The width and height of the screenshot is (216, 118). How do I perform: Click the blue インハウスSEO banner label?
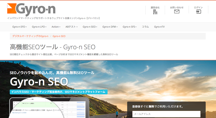[59, 92]
